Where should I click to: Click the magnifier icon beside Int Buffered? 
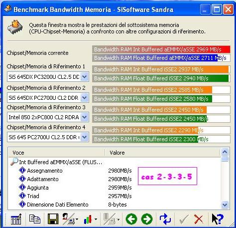[14, 162]
